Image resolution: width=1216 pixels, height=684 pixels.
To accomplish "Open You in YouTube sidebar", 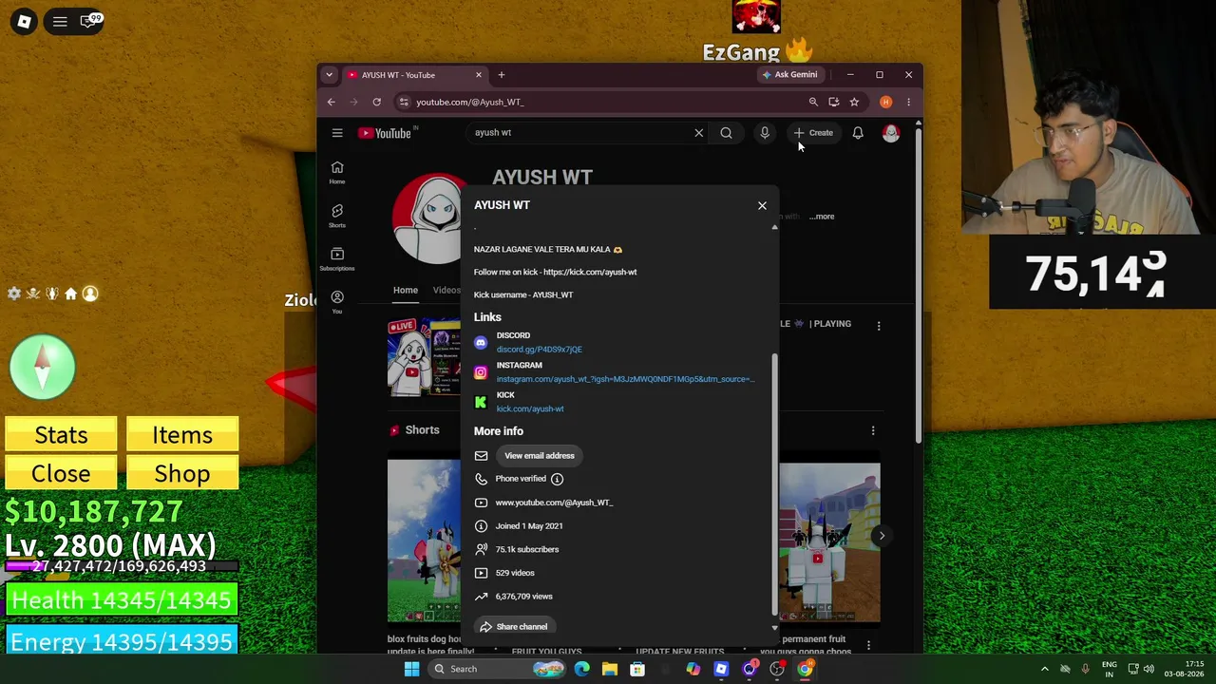I will tap(337, 302).
